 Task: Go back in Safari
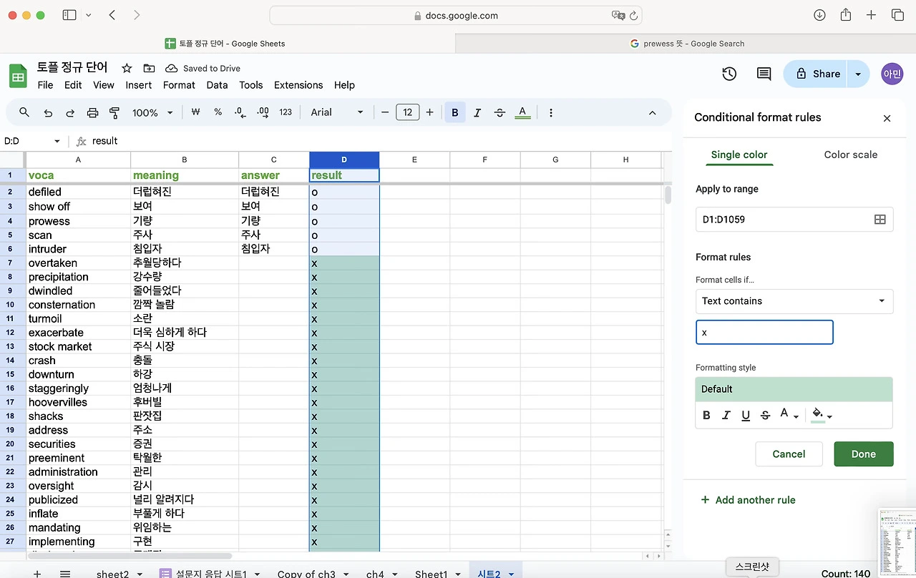tap(112, 15)
